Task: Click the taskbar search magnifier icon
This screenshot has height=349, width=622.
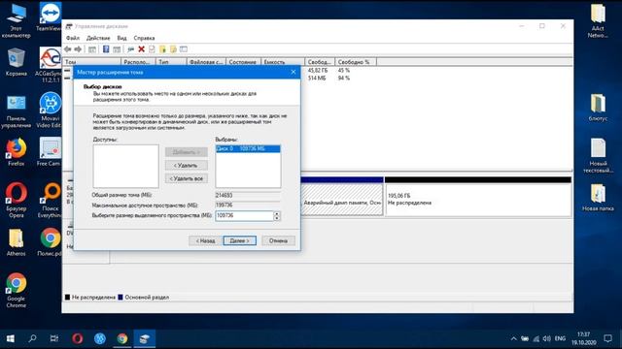Action: click(32, 338)
